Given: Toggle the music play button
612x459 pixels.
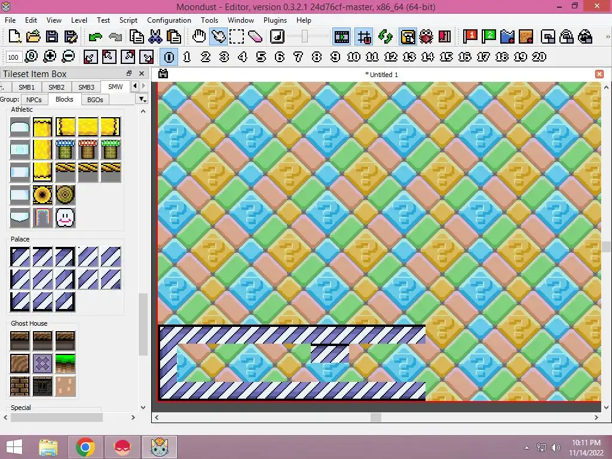Looking at the screenshot, I should coord(277,36).
